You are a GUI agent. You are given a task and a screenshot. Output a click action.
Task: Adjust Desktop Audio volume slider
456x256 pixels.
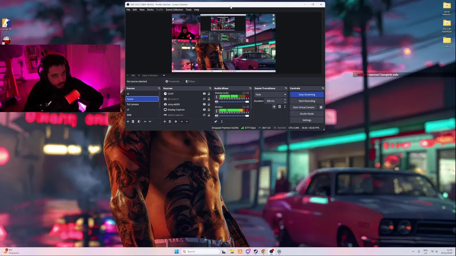pos(234,102)
